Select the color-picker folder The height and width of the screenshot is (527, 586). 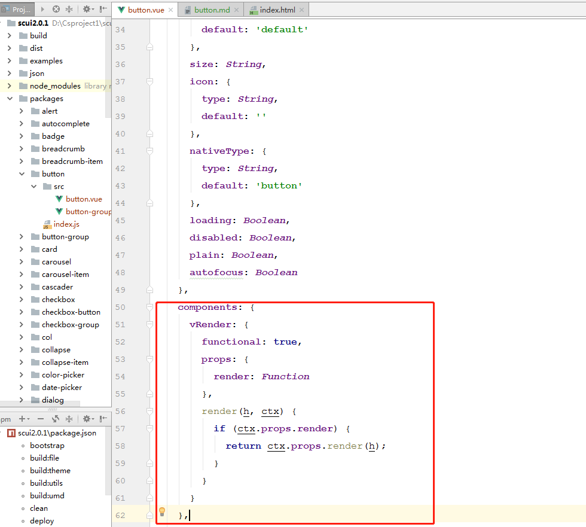click(x=63, y=375)
